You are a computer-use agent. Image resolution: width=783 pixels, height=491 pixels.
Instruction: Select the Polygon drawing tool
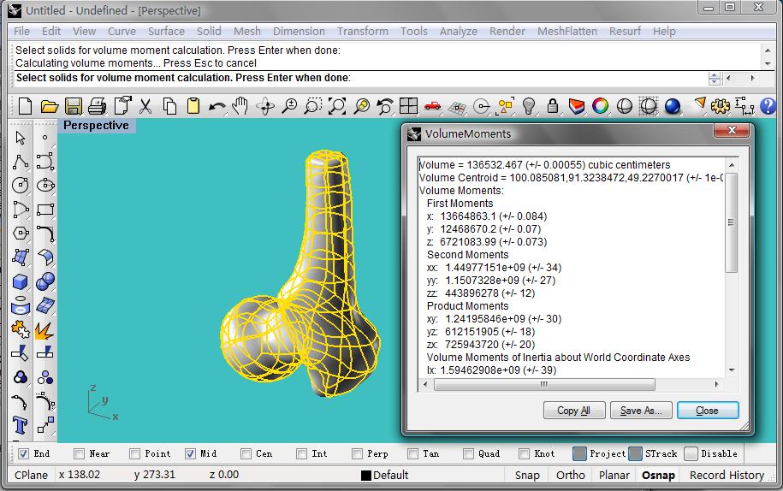21,234
